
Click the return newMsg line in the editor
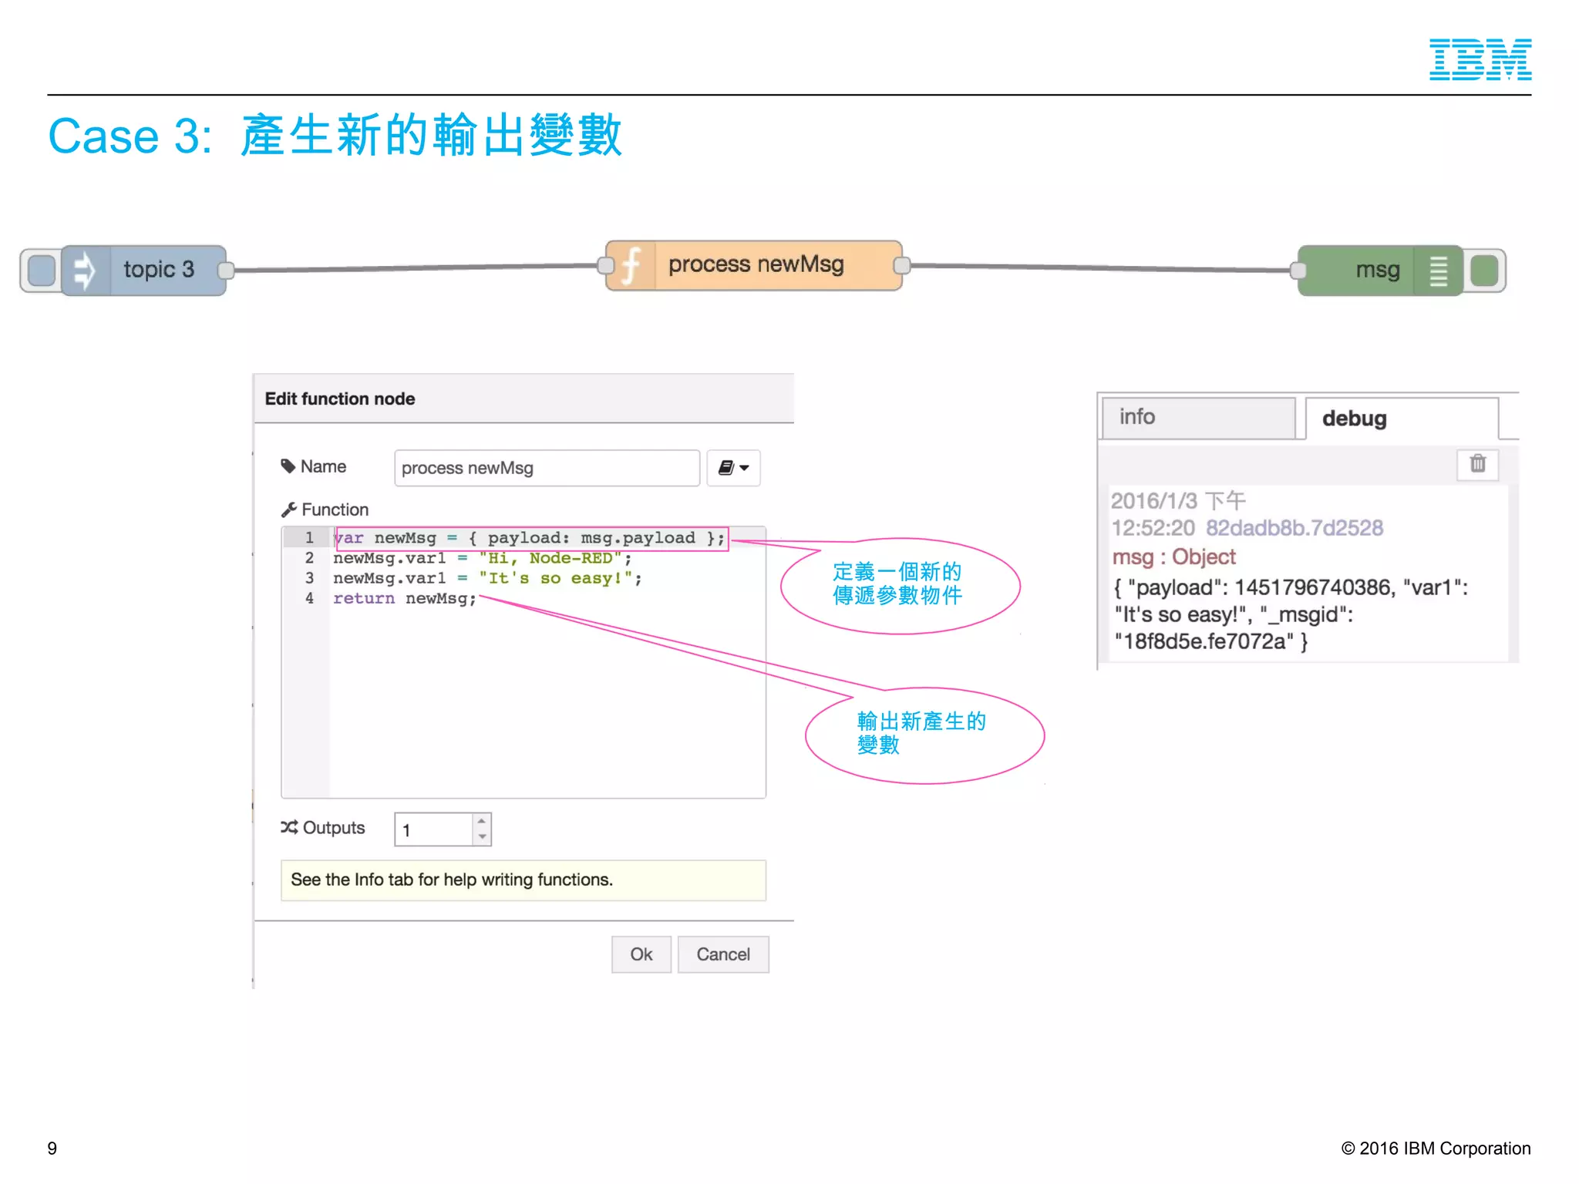click(x=405, y=599)
